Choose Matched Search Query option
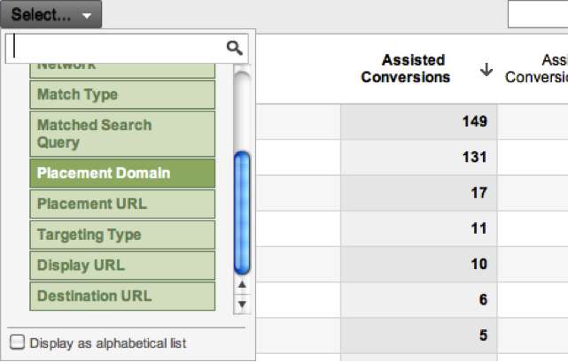 click(122, 134)
